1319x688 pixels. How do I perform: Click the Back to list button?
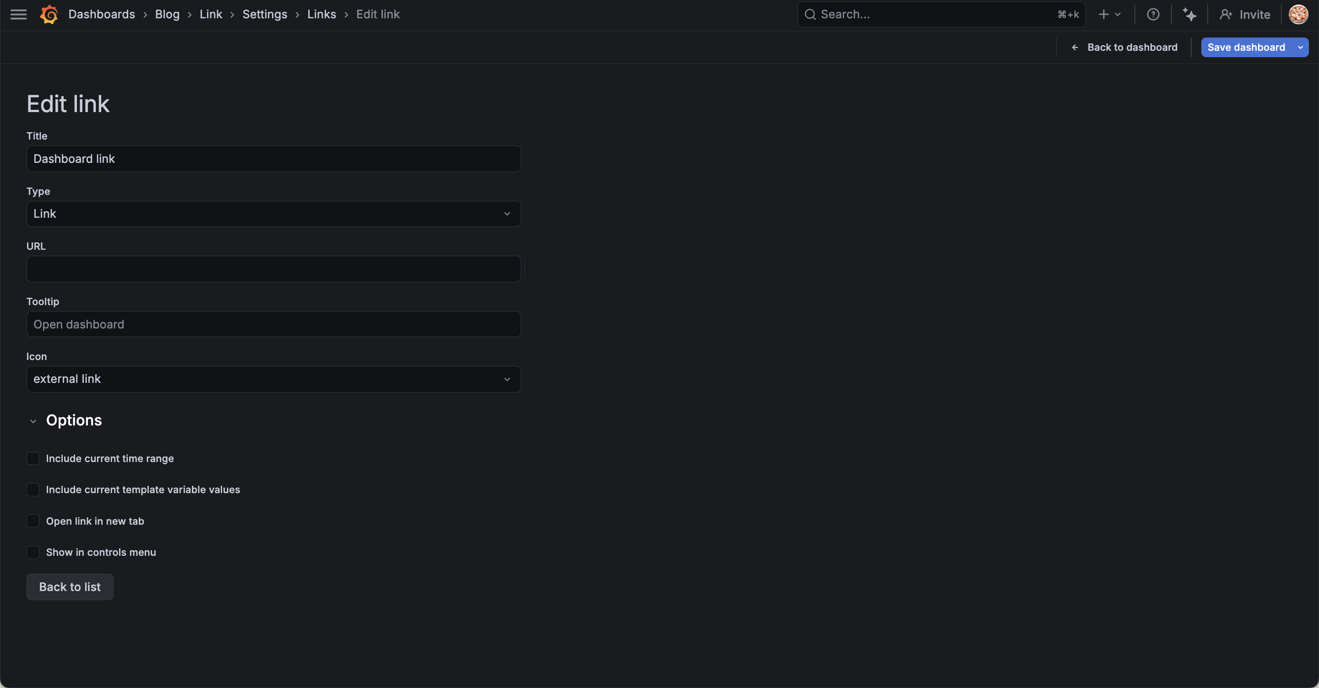[70, 587]
